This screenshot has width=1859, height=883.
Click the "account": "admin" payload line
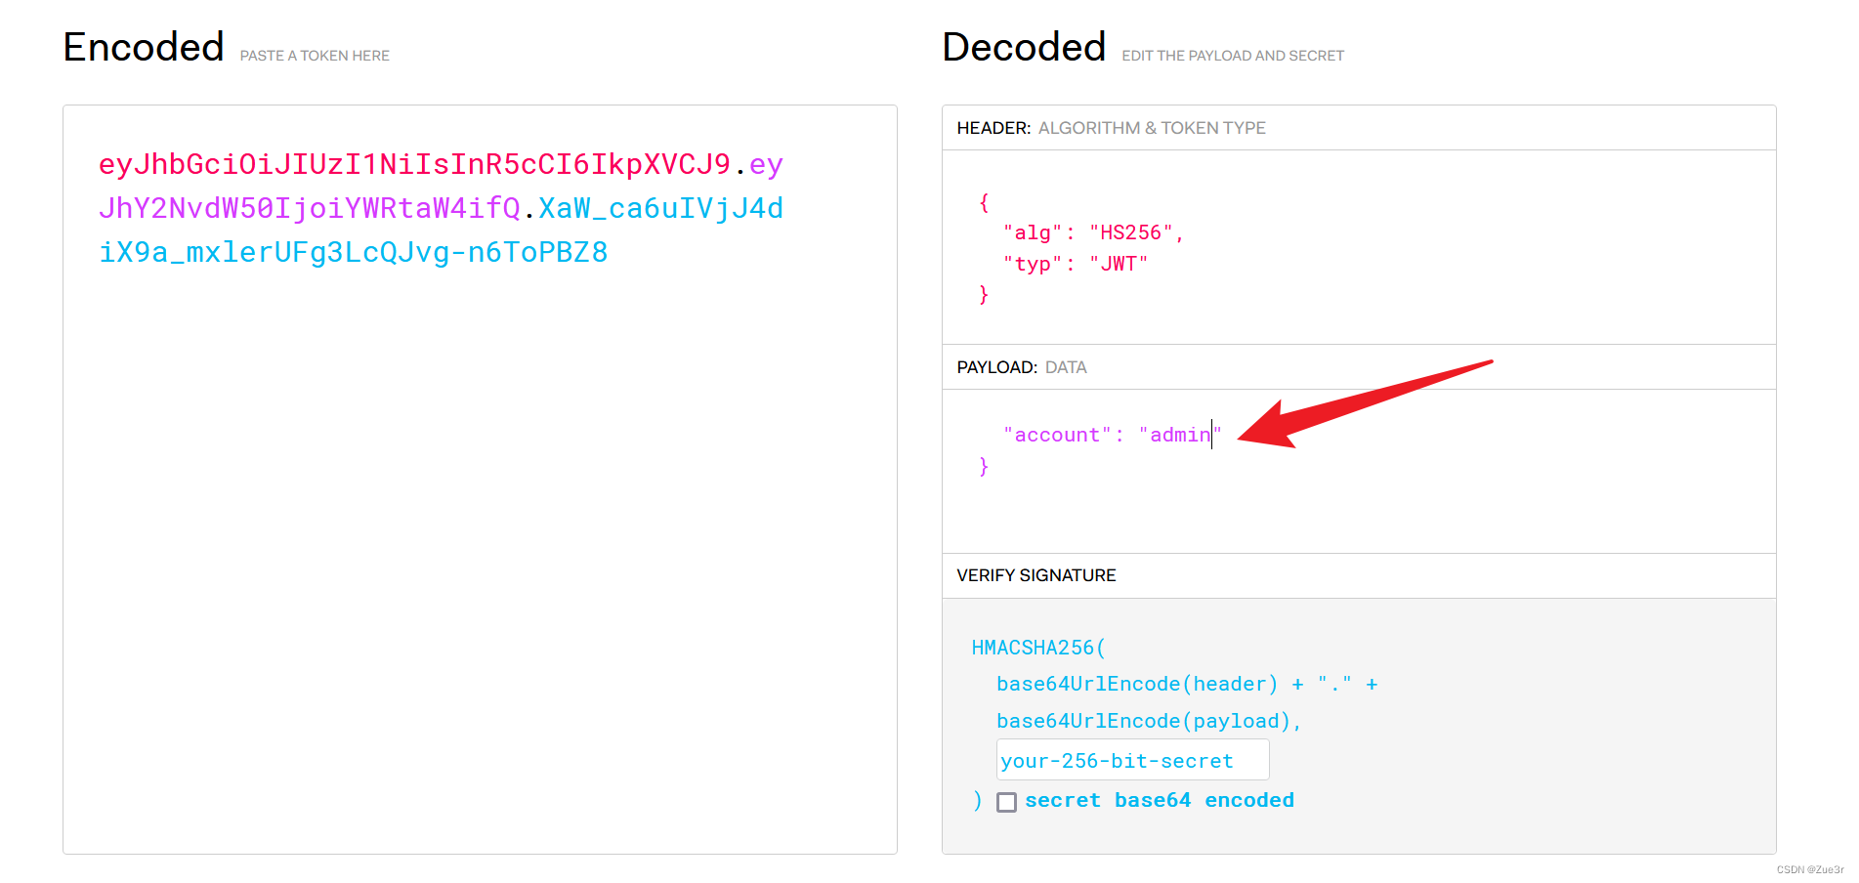point(1112,435)
